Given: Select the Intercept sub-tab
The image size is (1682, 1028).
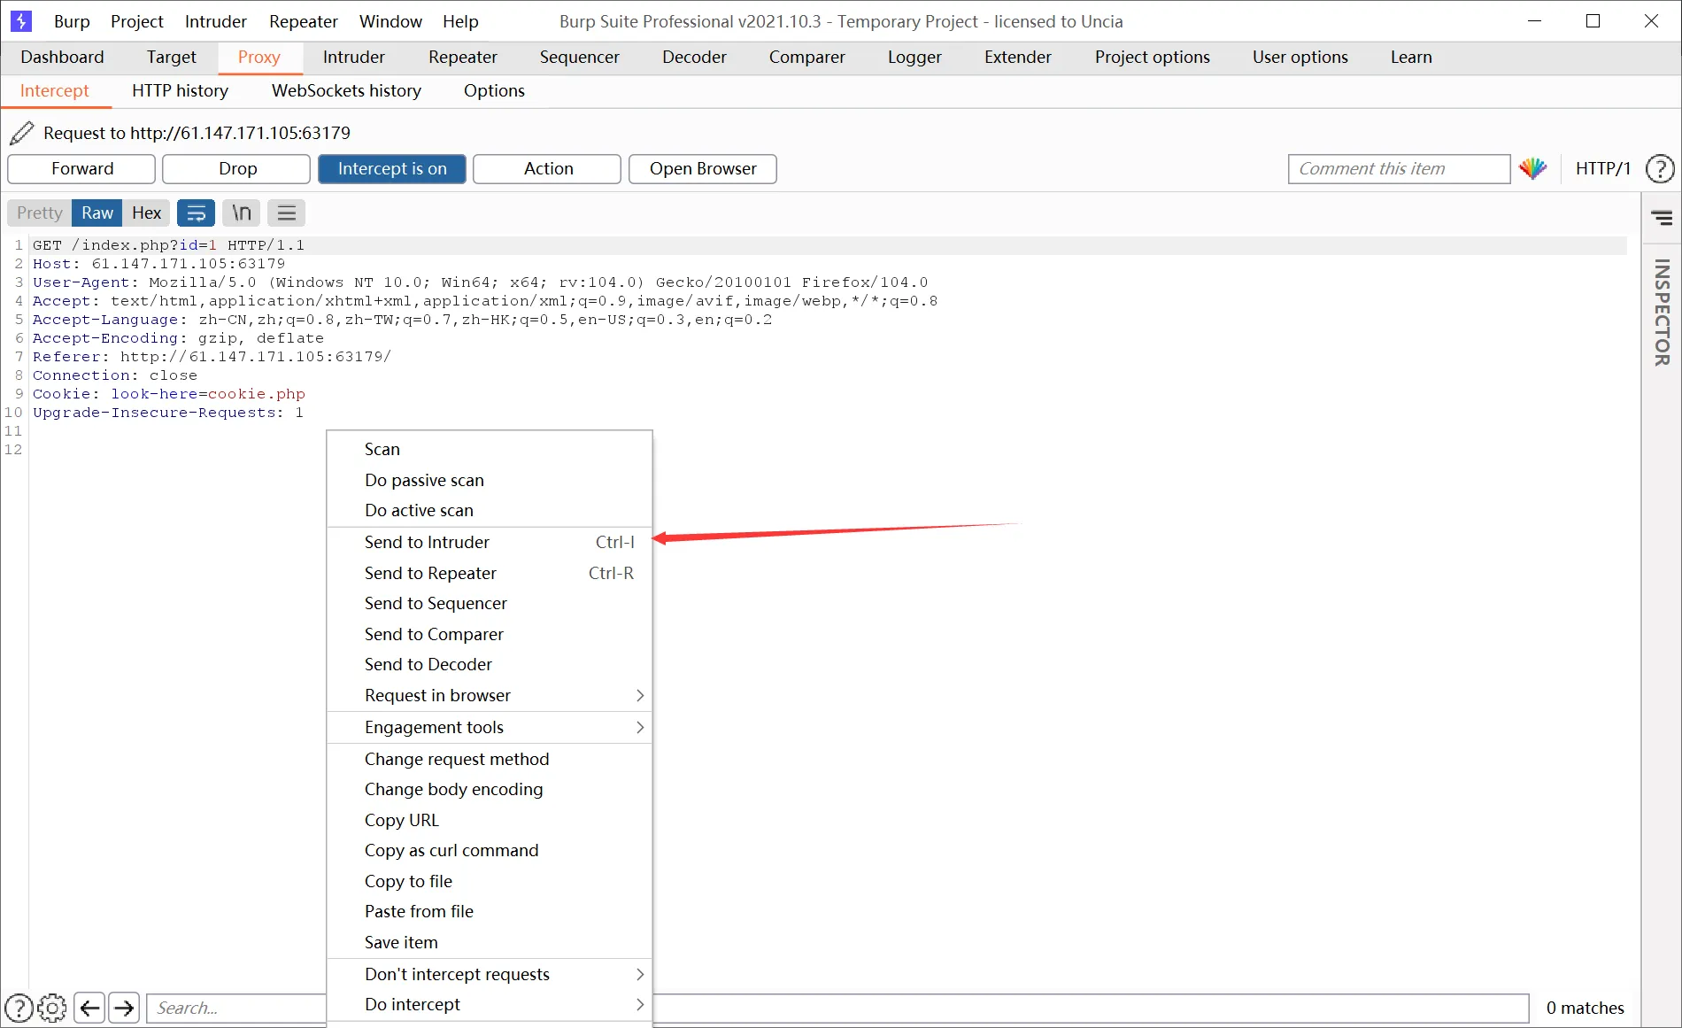Looking at the screenshot, I should tap(55, 90).
